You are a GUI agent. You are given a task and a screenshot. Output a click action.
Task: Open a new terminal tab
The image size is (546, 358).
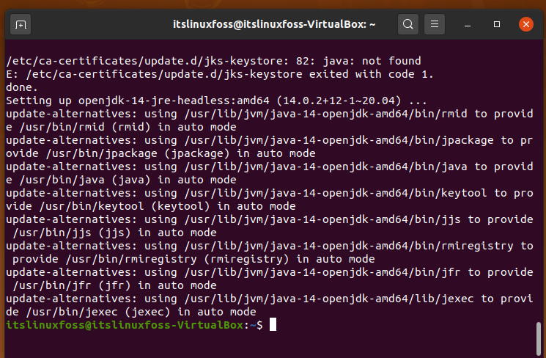21,24
